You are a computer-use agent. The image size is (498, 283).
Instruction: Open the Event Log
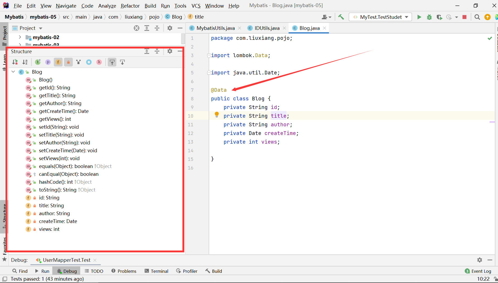click(x=478, y=271)
